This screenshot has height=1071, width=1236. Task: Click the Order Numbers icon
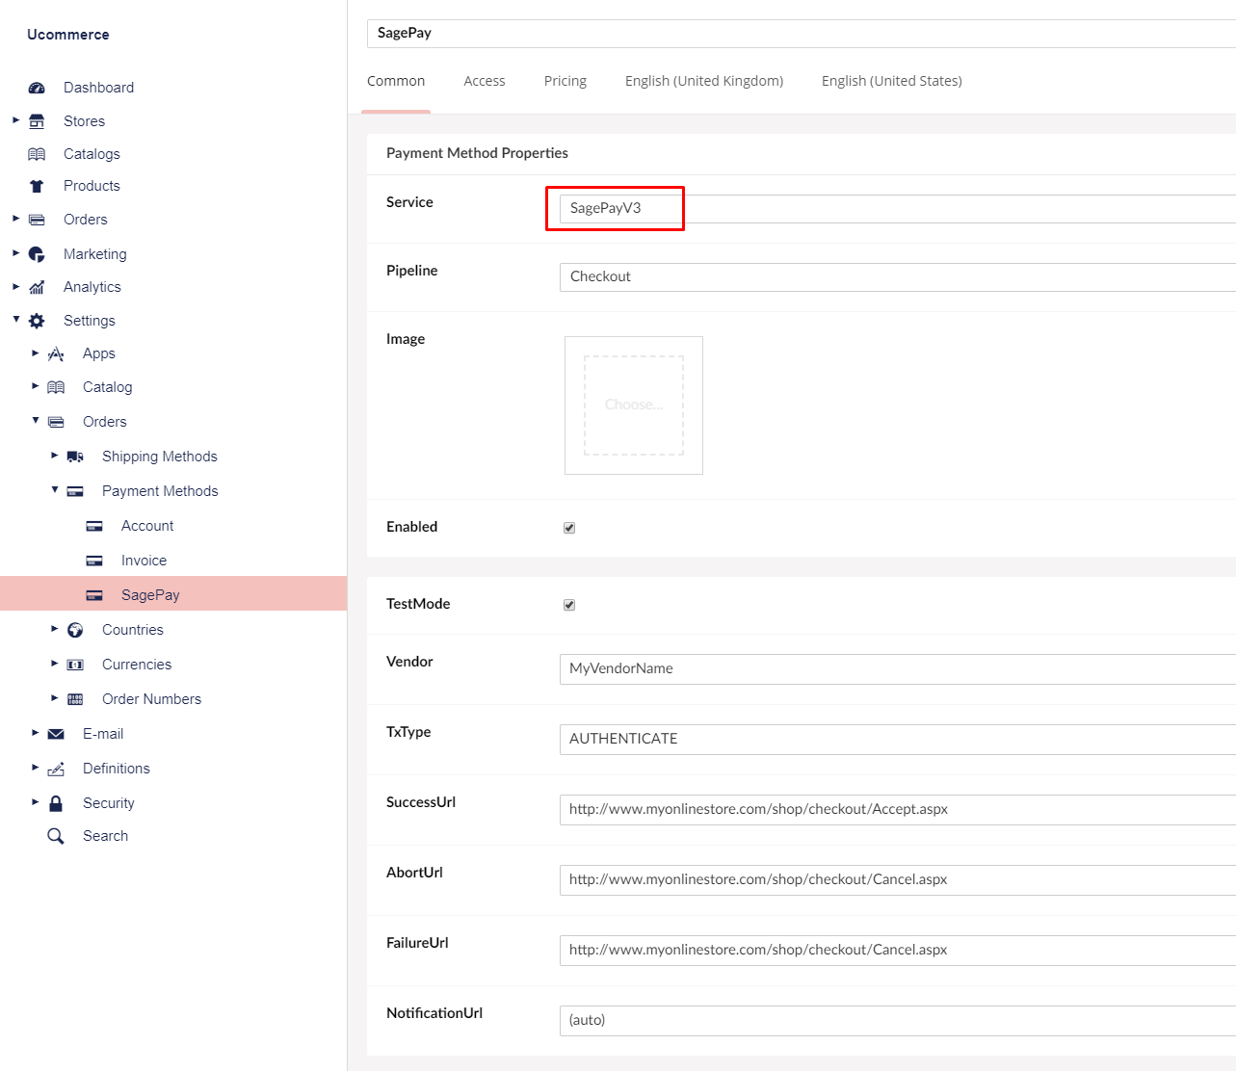pos(75,699)
